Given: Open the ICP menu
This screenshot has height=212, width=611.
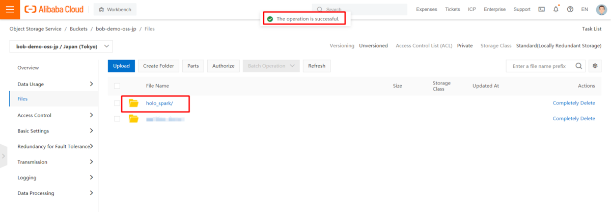Looking at the screenshot, I should 472,9.
